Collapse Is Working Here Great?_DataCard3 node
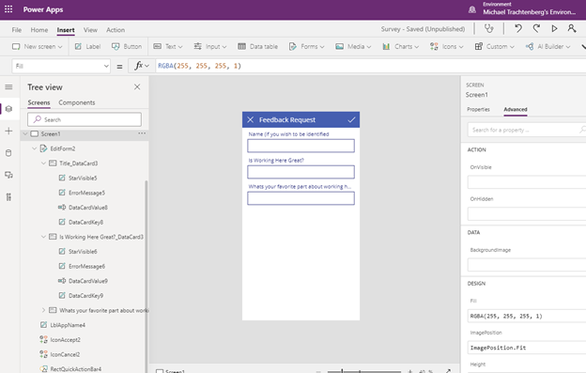 pyautogui.click(x=43, y=237)
